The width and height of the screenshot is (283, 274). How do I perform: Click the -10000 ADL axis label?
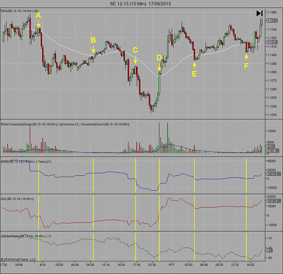[271, 225]
